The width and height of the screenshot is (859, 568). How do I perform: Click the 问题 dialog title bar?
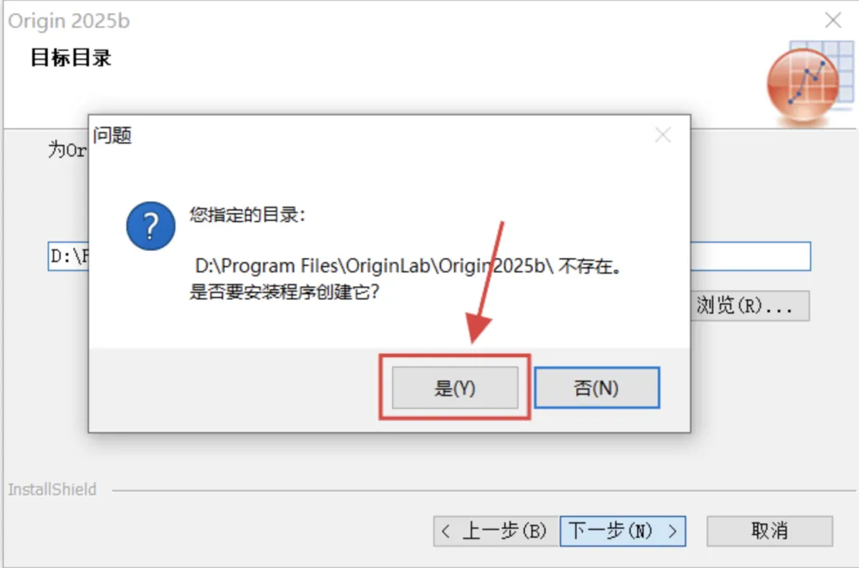click(372, 134)
